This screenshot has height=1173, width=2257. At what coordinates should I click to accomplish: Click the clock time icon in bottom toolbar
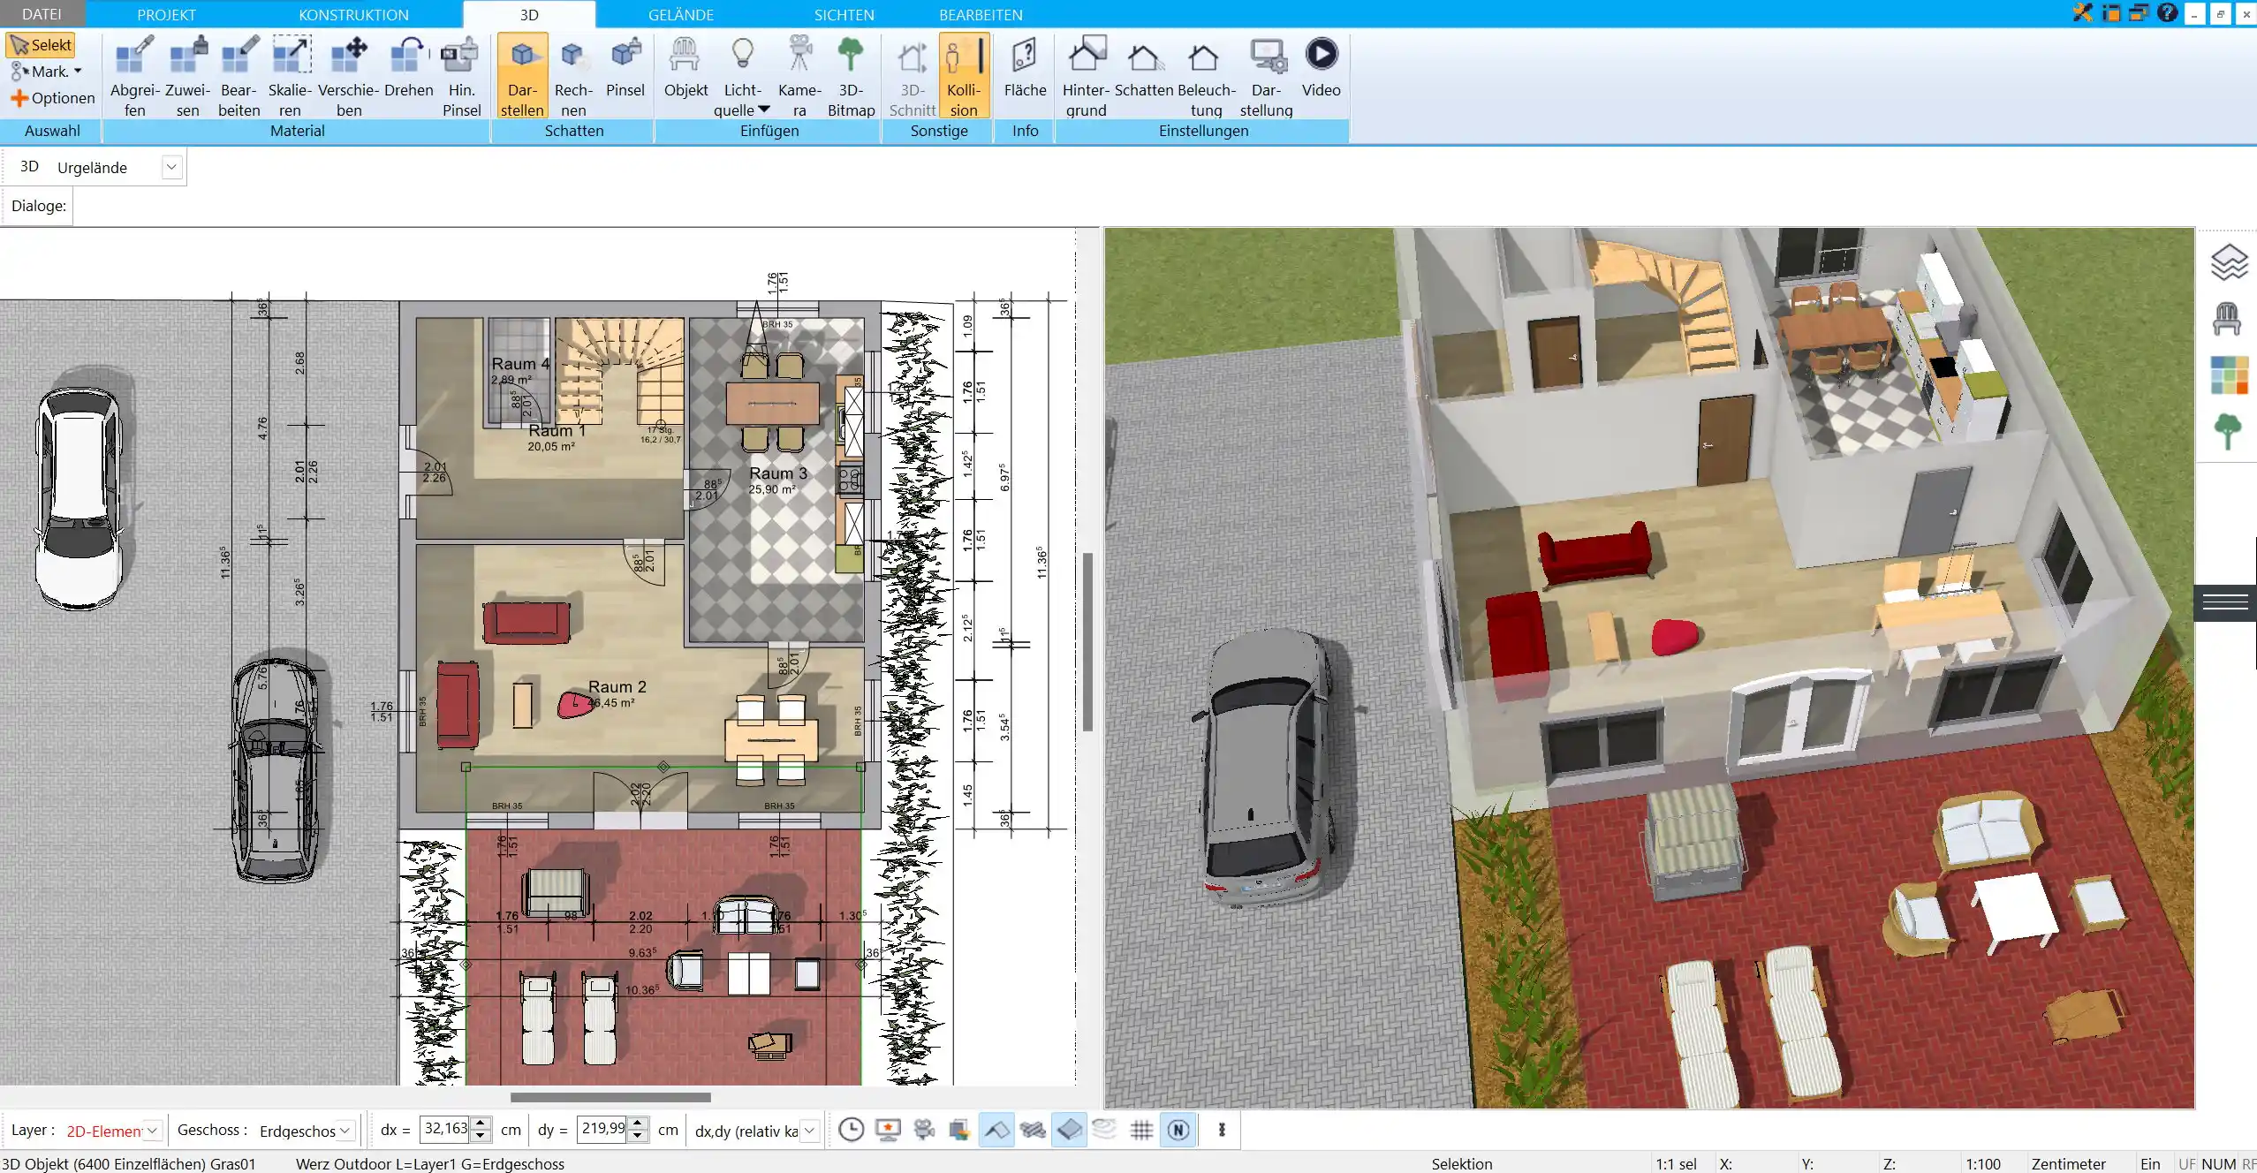tap(851, 1130)
